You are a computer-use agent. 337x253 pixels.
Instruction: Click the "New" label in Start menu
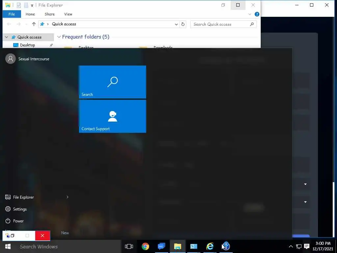coord(65,233)
